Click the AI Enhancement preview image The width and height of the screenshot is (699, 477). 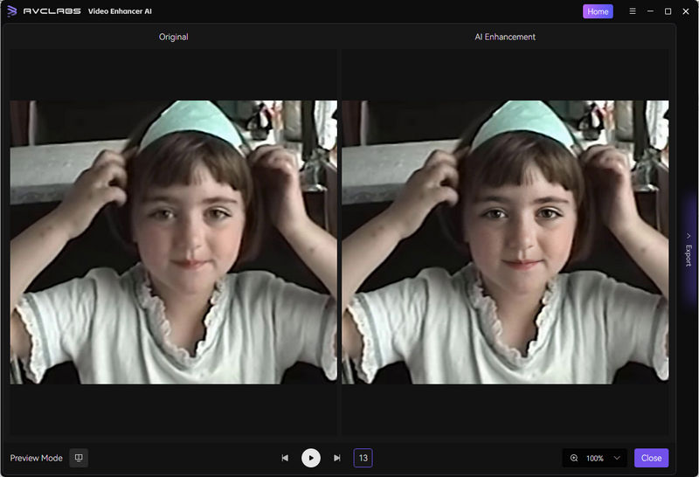click(505, 242)
